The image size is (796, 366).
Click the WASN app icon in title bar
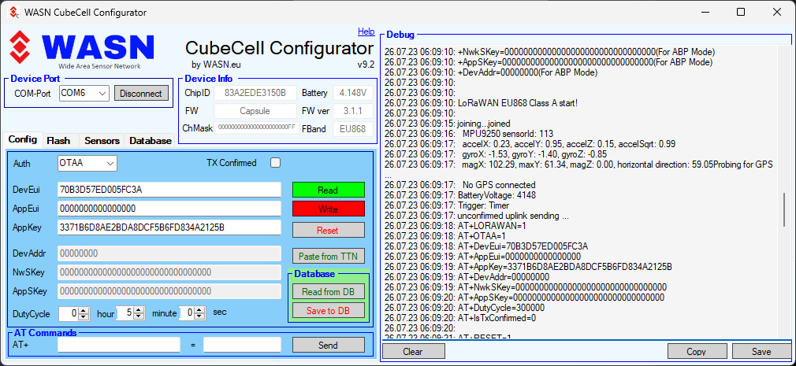click(14, 12)
